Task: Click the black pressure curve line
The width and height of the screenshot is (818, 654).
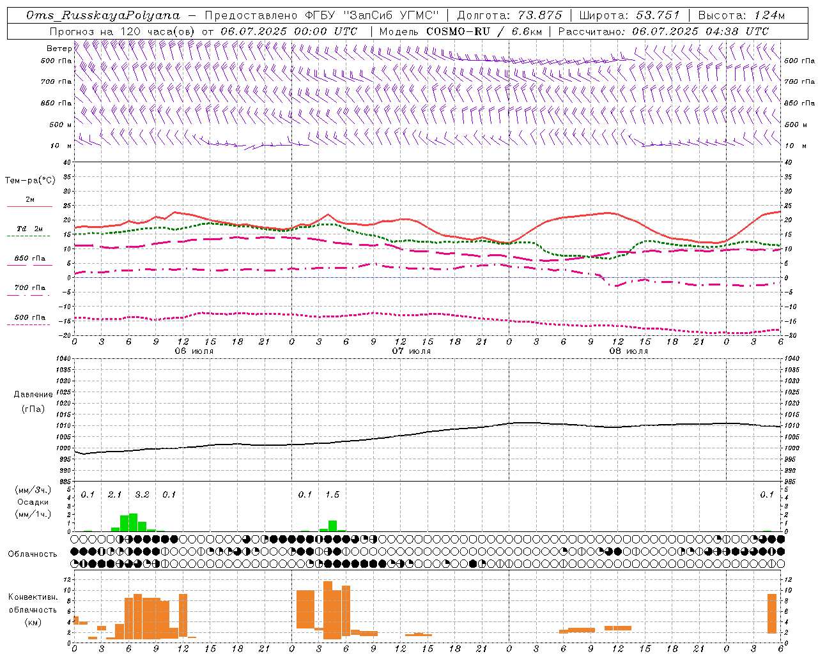Action: pyautogui.click(x=428, y=432)
